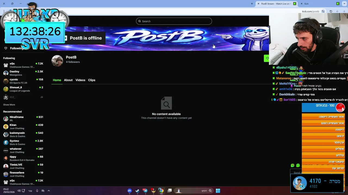Click the microphone tray icon
This screenshot has height=195, width=348.
(37, 191)
